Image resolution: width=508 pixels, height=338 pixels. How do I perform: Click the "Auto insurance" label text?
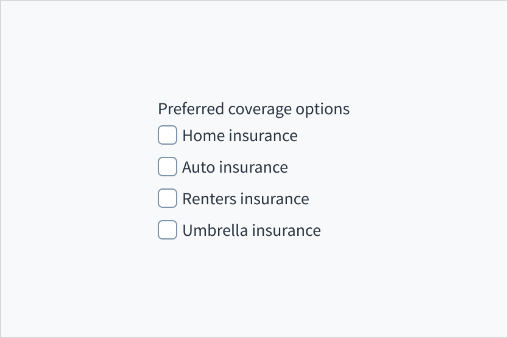[x=235, y=167]
